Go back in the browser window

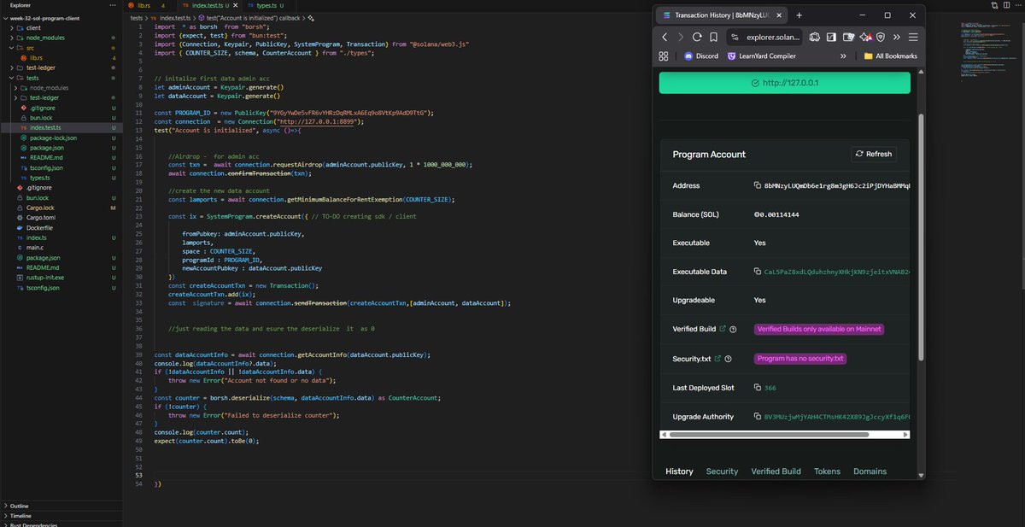[x=665, y=37]
